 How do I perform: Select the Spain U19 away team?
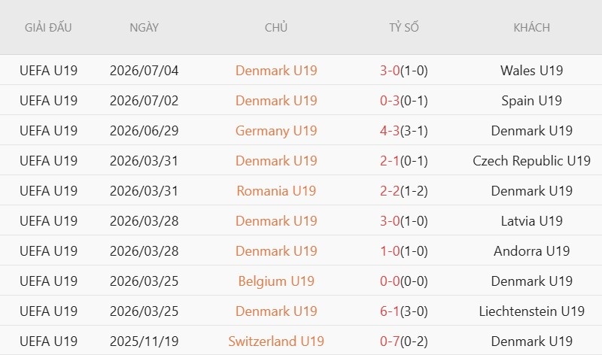pyautogui.click(x=531, y=101)
